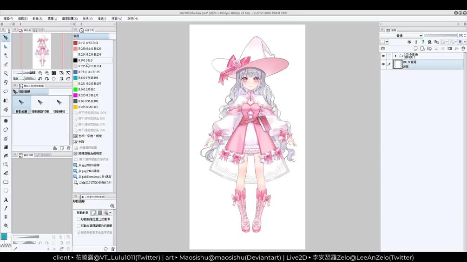467x262 pixels.
Task: Toggle lock cell on 資料夾 1 layer
Action: click(389, 56)
